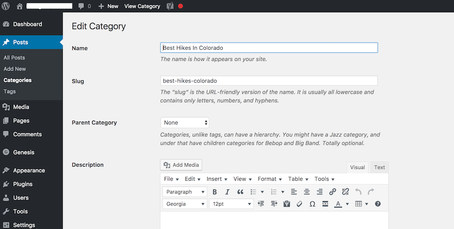Click the remove link icon
This screenshot has height=229, width=454.
point(345,192)
